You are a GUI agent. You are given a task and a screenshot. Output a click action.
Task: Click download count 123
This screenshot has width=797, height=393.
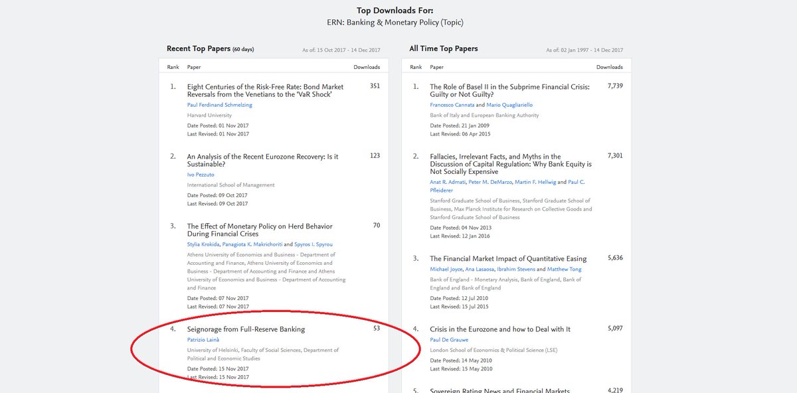tap(375, 156)
